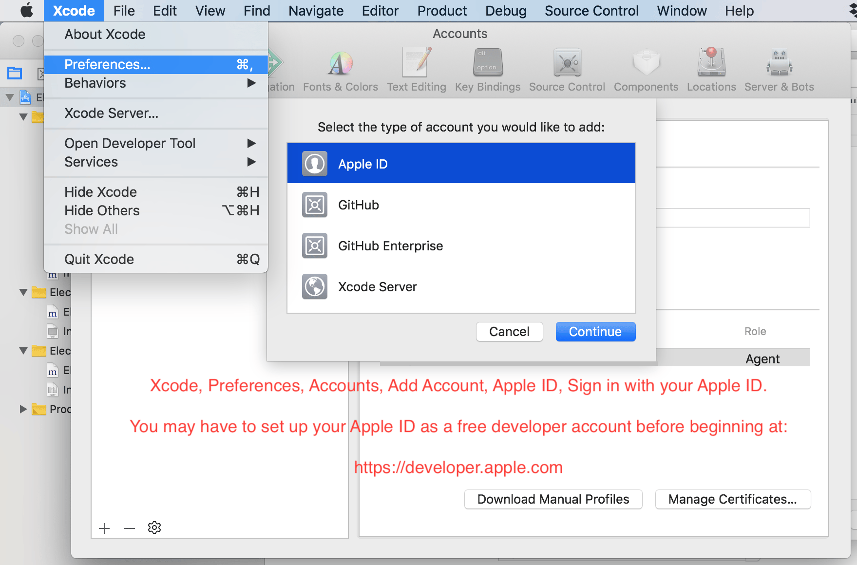Collapse the first yellow group folder

pos(23,117)
